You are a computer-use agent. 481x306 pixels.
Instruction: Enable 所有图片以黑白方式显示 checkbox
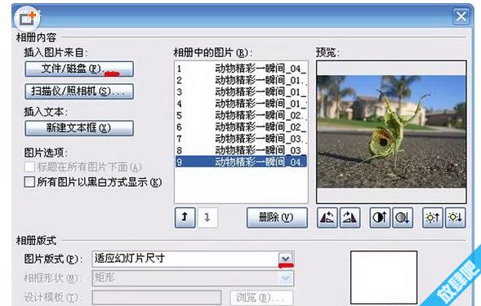click(29, 182)
